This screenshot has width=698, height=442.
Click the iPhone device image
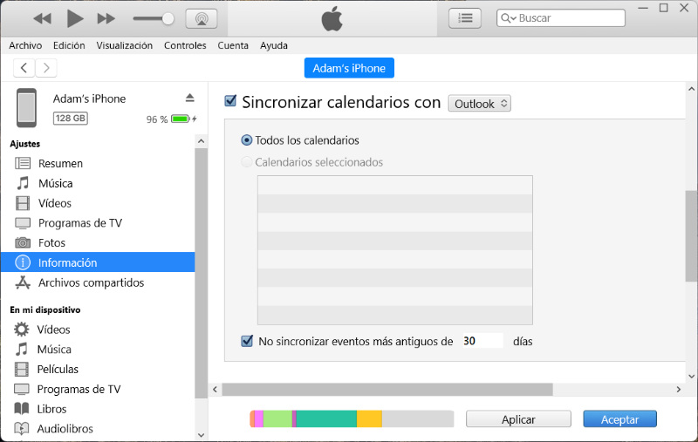(x=27, y=107)
